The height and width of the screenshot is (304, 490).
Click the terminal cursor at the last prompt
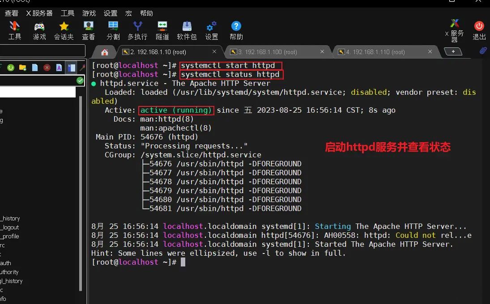pos(183,262)
